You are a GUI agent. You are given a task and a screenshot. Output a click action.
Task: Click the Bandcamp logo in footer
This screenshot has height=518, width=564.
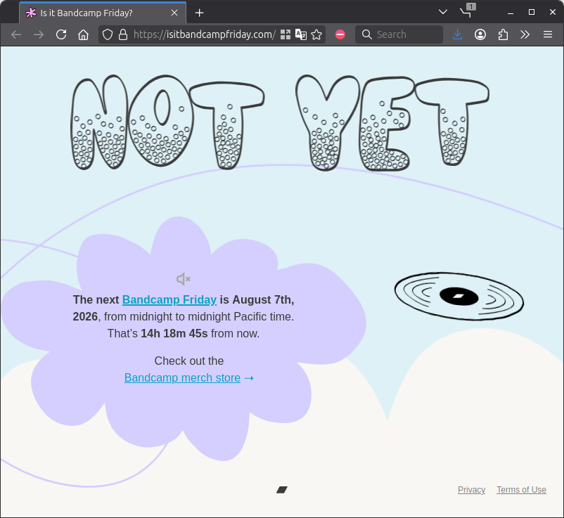[x=282, y=490]
